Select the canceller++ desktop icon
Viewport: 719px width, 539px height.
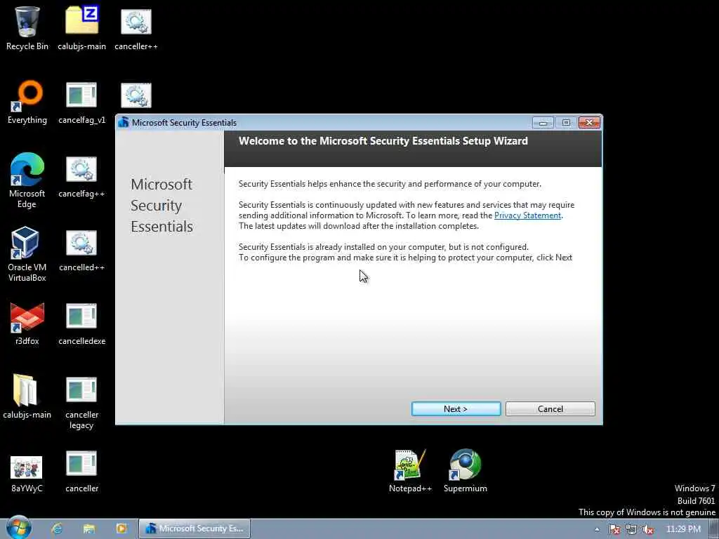pos(136,27)
